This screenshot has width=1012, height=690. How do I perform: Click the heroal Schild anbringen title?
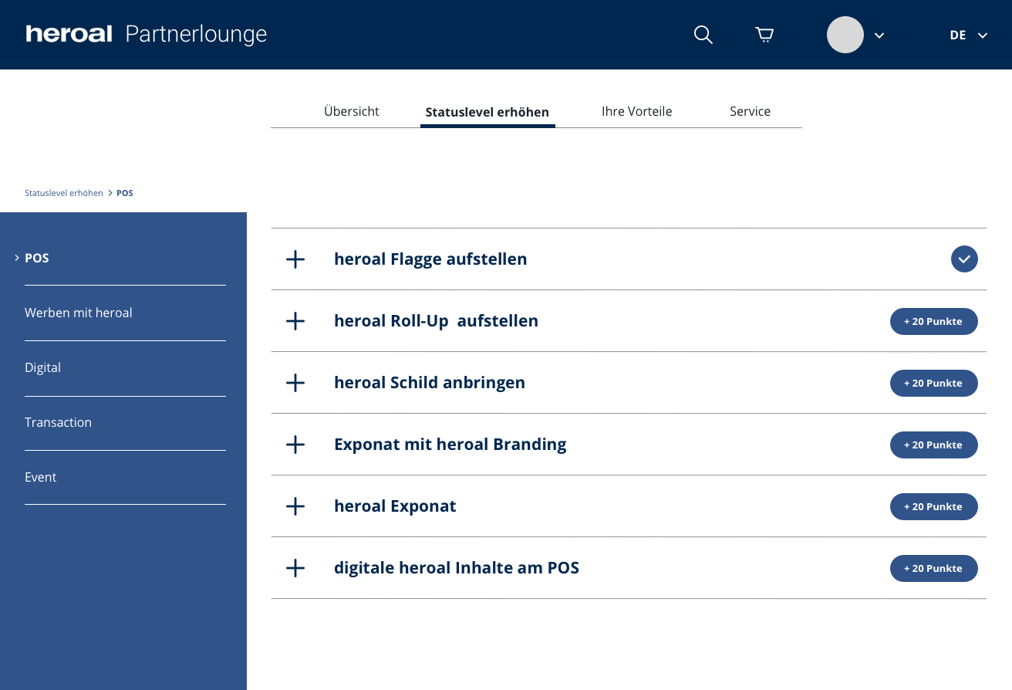click(430, 383)
